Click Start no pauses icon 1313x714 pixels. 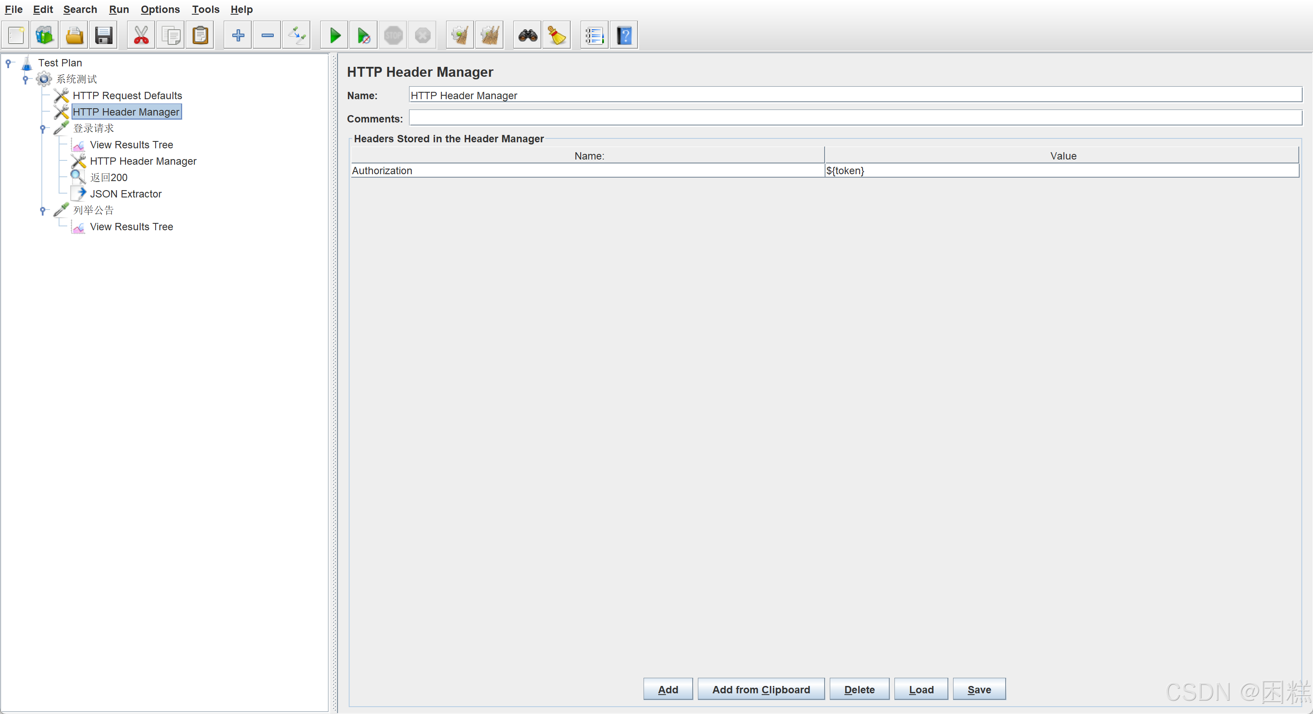pos(363,36)
